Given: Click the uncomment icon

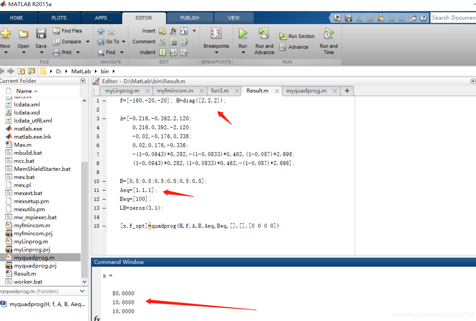Looking at the screenshot, I should tap(173, 42).
